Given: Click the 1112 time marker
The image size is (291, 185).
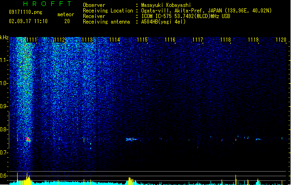Looking at the screenshot, I should (x=59, y=40).
